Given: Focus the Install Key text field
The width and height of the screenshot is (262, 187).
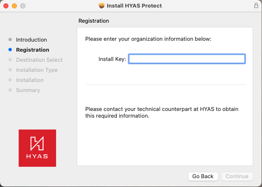Looking at the screenshot, I should point(186,59).
